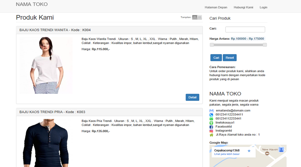301x167 pixels.
Task: Click Login in the navigation bar
Action: pos(263,7)
